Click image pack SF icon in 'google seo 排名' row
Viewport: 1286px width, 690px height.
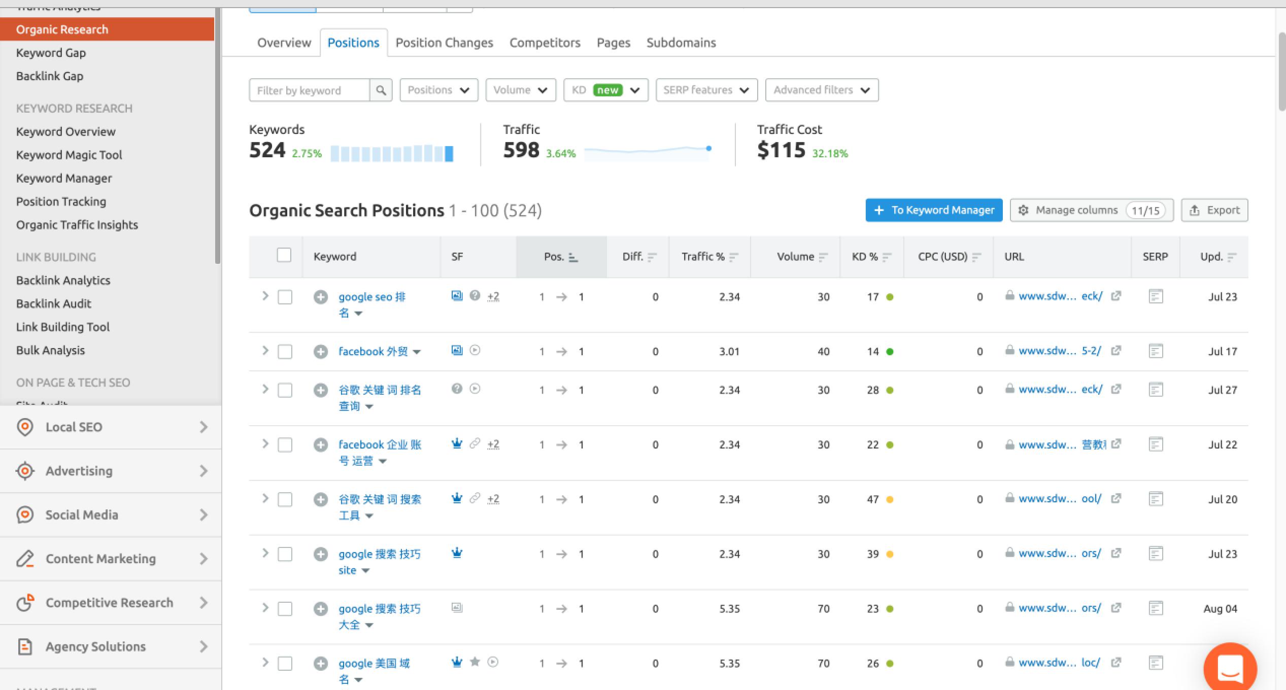457,296
